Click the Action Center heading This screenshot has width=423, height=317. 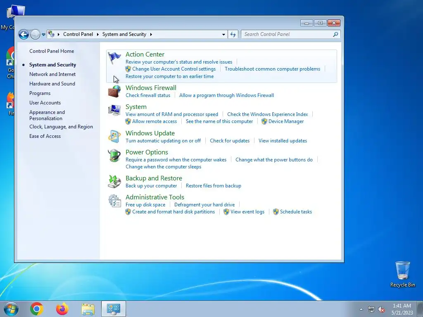click(145, 54)
